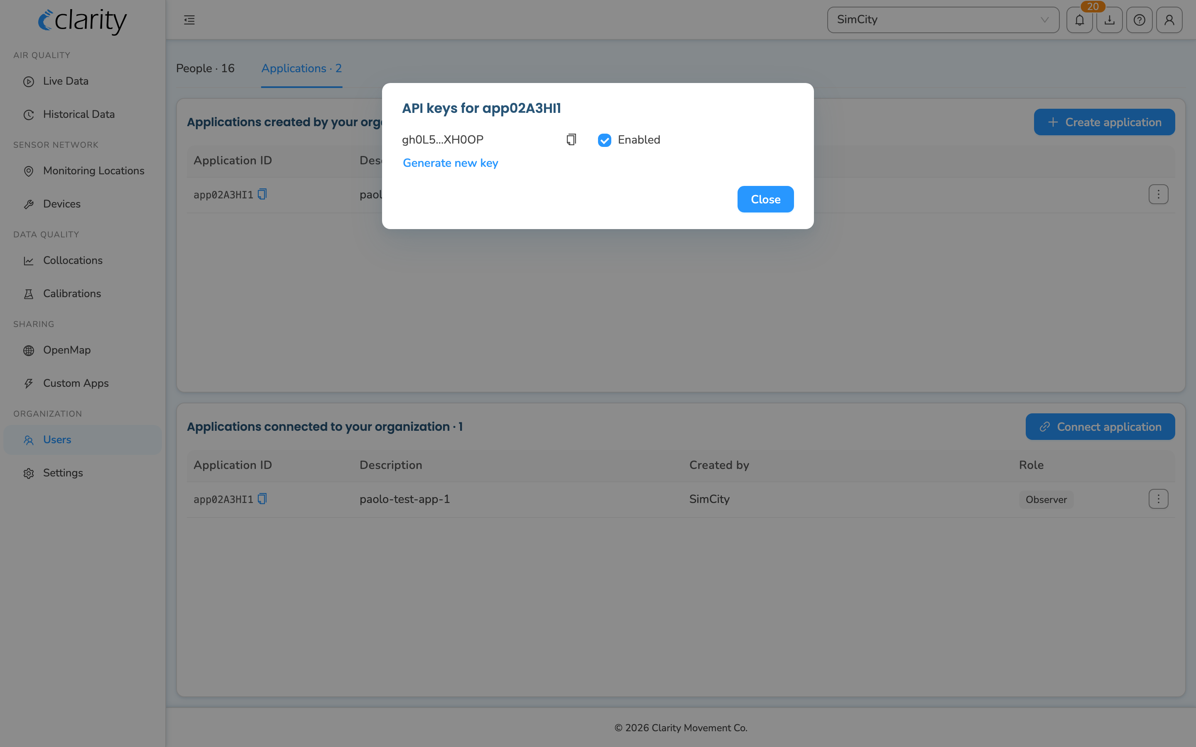Click the masked key text gh0L5...XH0OP
The height and width of the screenshot is (747, 1196).
pos(442,140)
